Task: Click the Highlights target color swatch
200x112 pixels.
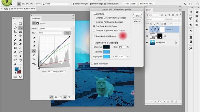Action: tap(106, 57)
